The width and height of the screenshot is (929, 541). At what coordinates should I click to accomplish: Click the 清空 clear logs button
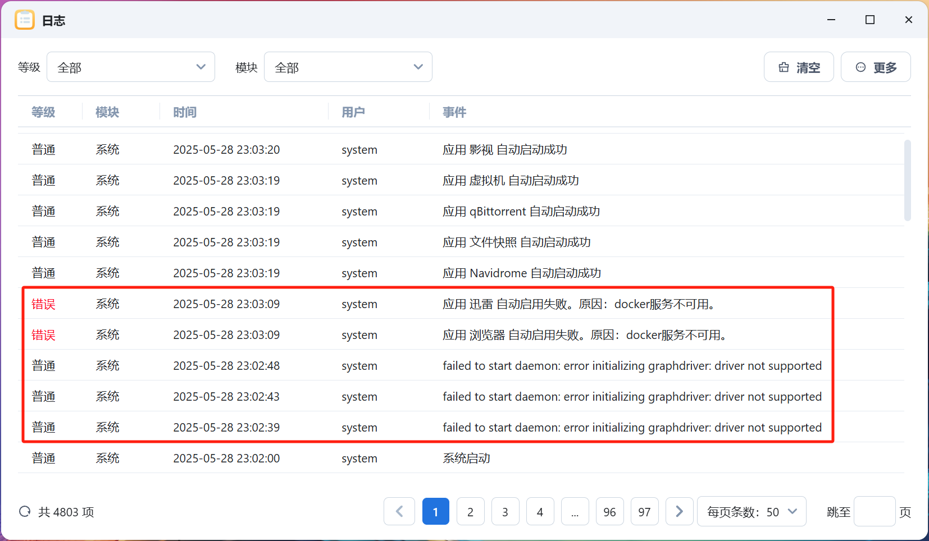click(798, 67)
